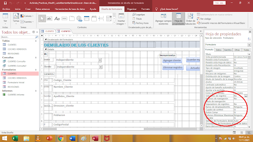
Task: Close the Hoja de propiedades pane
Action: pos(250,32)
